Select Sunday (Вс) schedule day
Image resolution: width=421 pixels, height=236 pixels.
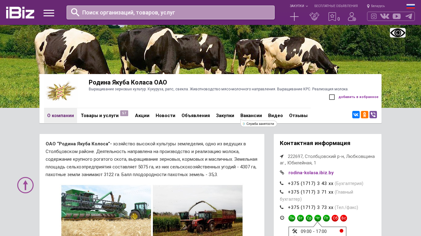(x=344, y=218)
